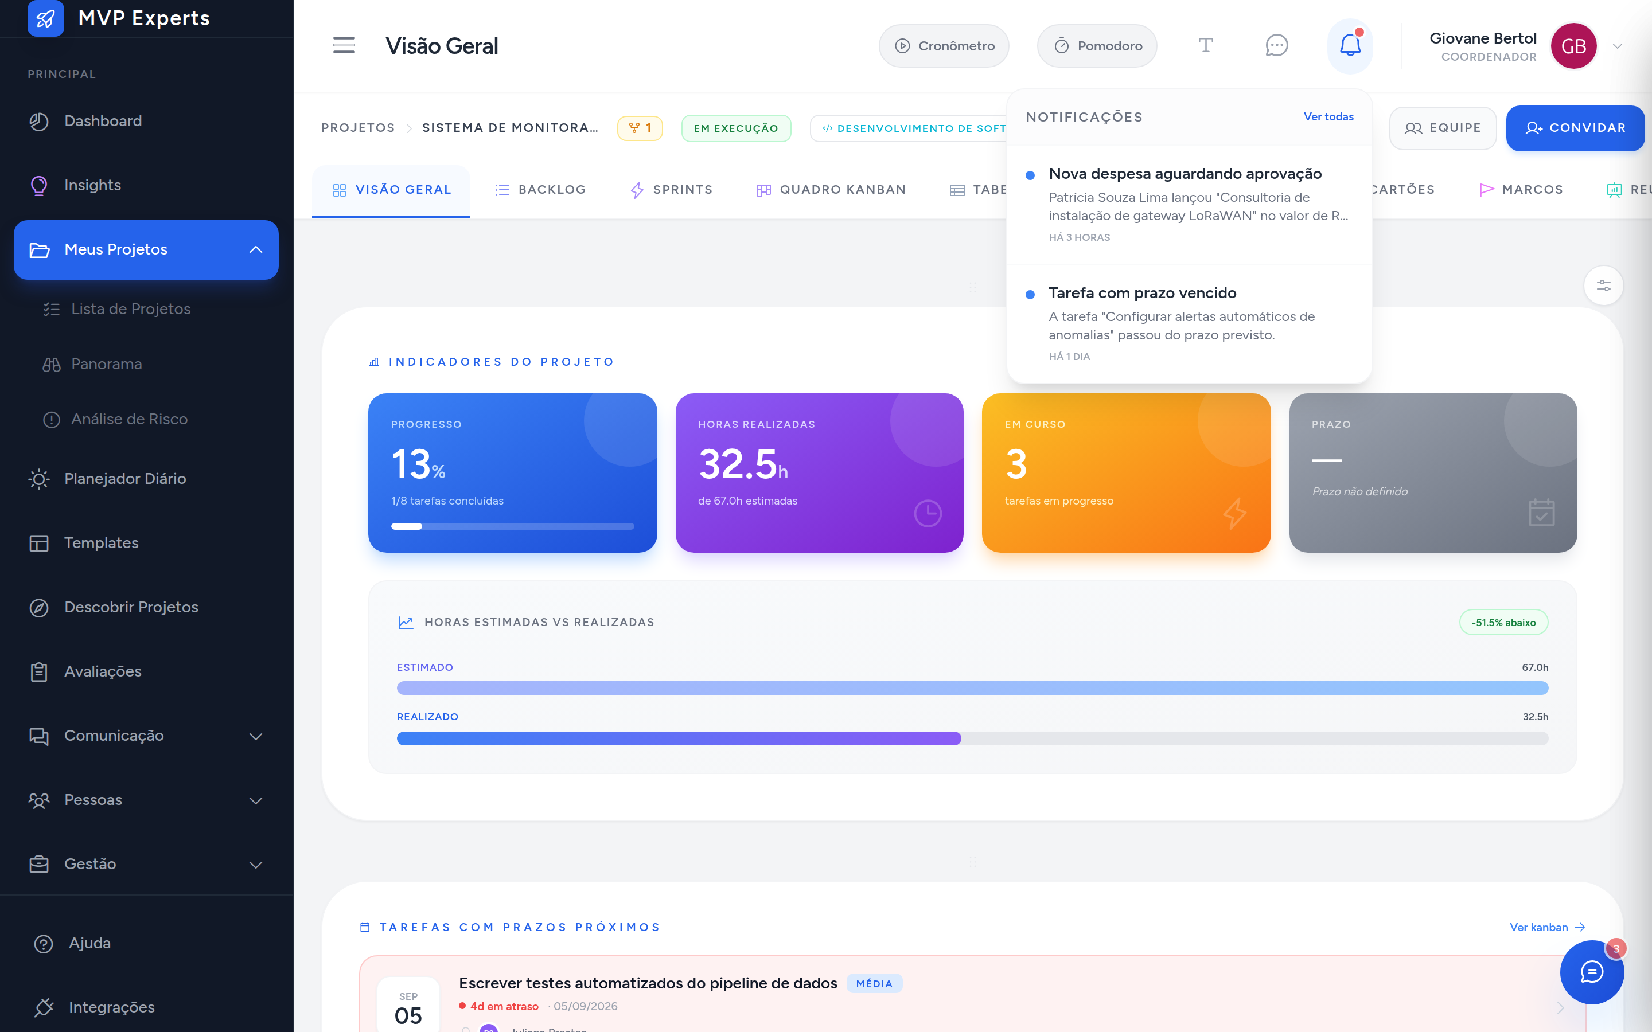1652x1032 pixels.
Task: Click the dashboard settings sliders icon
Action: 1604,286
